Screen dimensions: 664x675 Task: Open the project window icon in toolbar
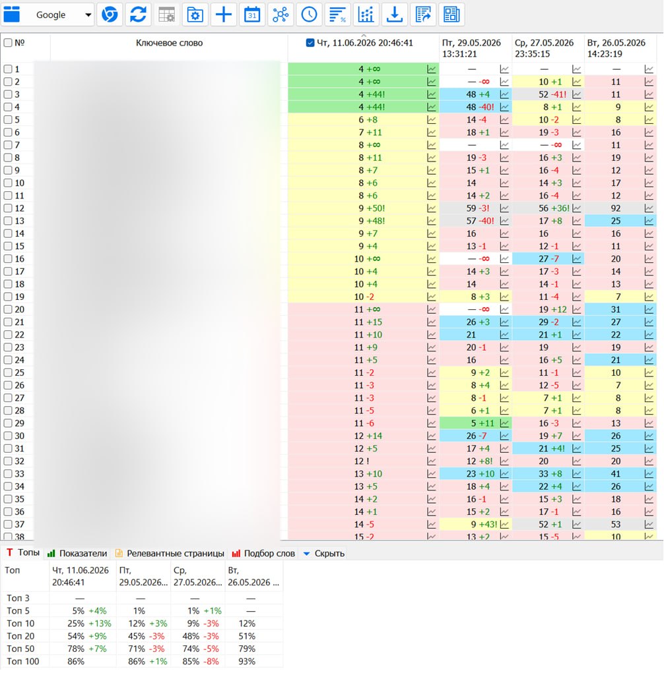coord(12,15)
